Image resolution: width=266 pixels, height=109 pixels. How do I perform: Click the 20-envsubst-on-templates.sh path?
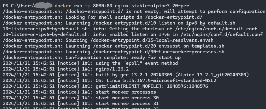[x=159, y=46]
